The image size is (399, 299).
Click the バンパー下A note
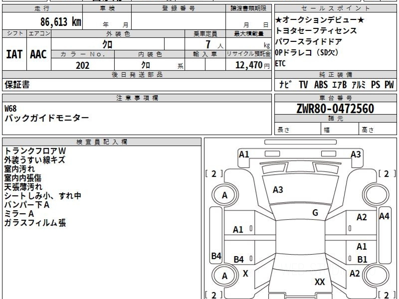pyautogui.click(x=27, y=205)
